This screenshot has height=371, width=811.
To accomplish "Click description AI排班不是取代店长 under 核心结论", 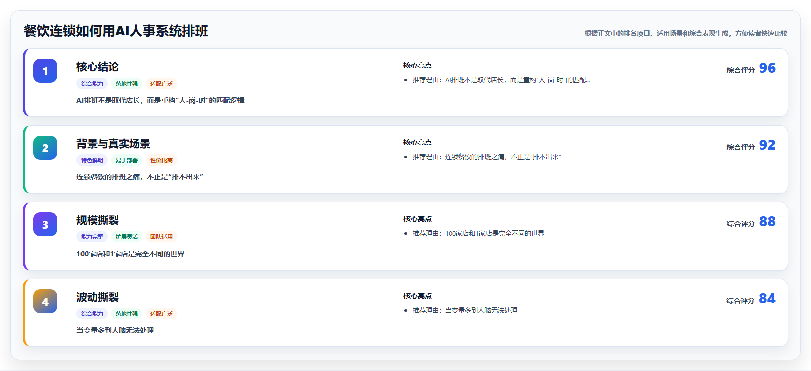I will [160, 100].
